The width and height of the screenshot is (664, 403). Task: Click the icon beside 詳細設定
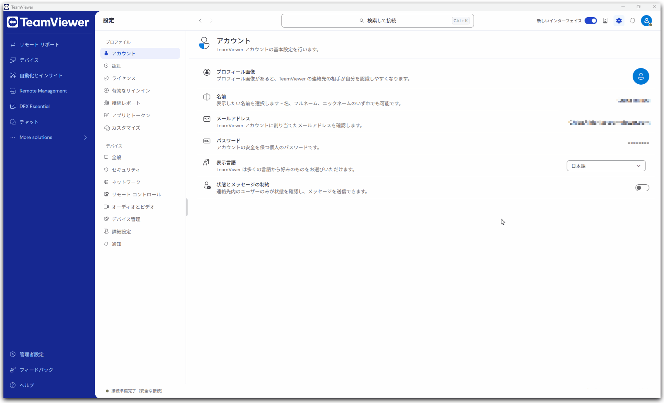106,231
